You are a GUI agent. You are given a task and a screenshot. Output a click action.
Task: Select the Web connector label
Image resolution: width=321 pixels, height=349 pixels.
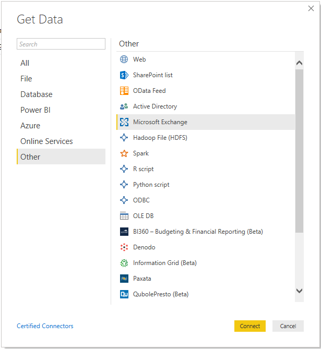pyautogui.click(x=139, y=59)
